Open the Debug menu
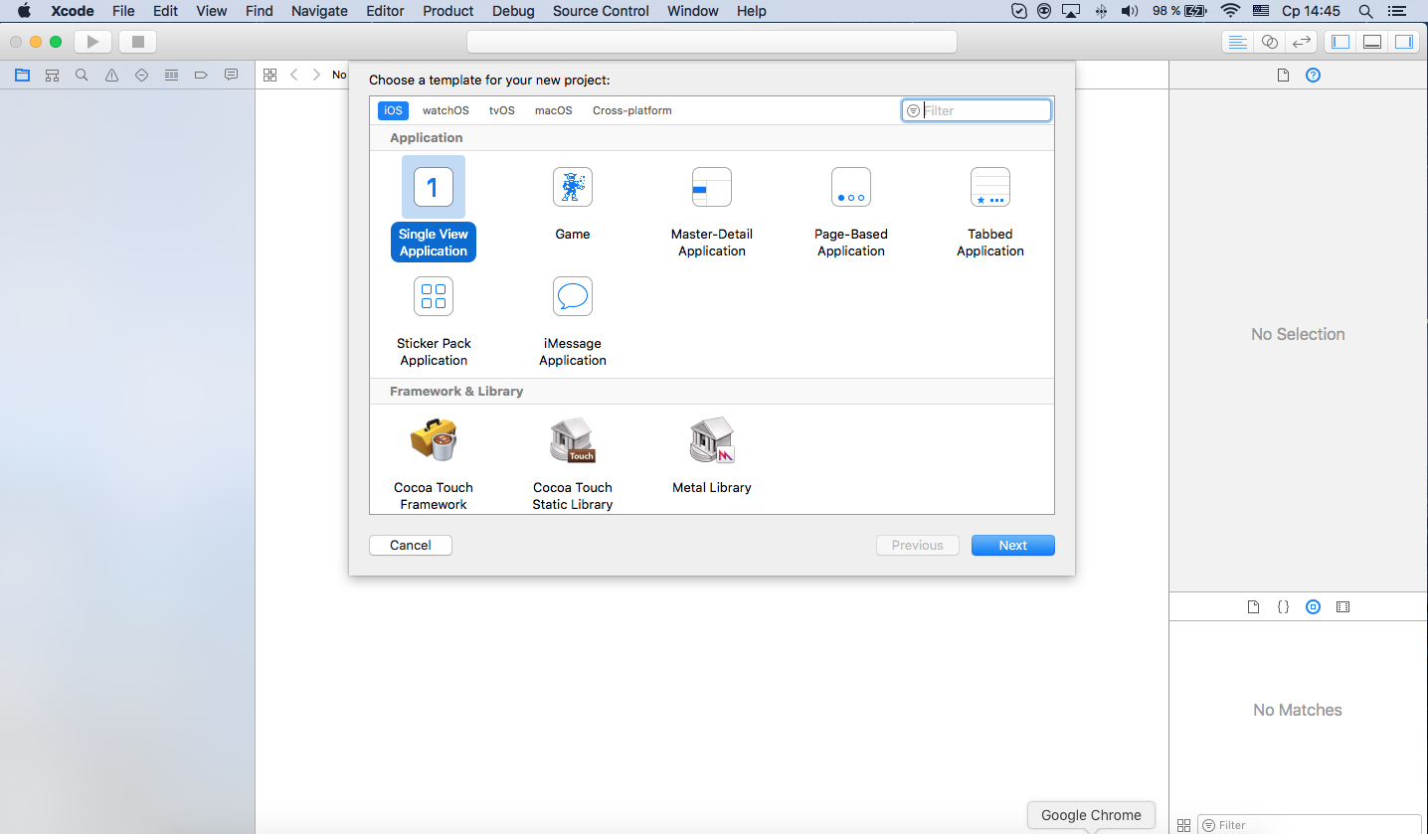This screenshot has width=1428, height=834. (x=513, y=11)
